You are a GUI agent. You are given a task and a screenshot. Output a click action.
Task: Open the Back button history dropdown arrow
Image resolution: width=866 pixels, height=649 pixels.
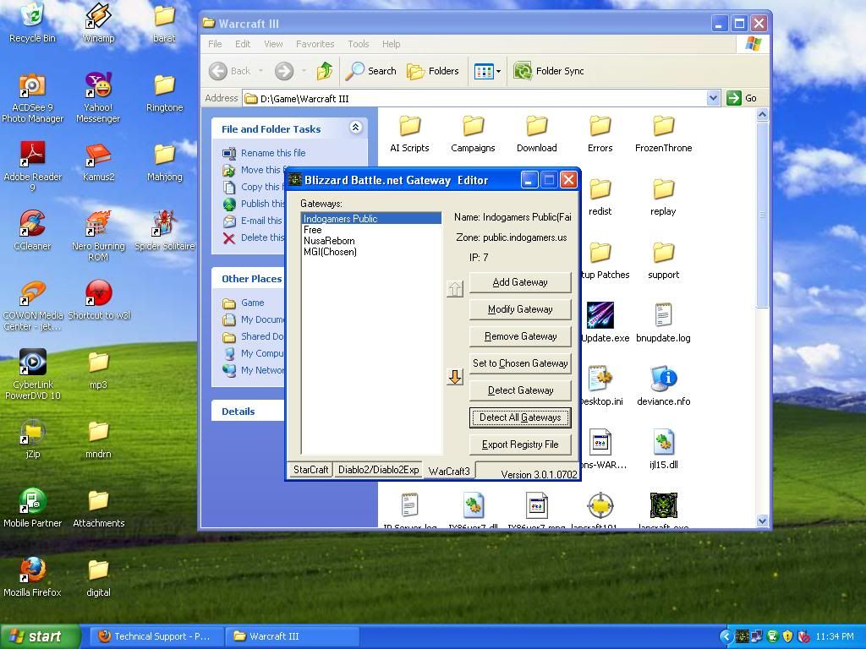tap(260, 71)
